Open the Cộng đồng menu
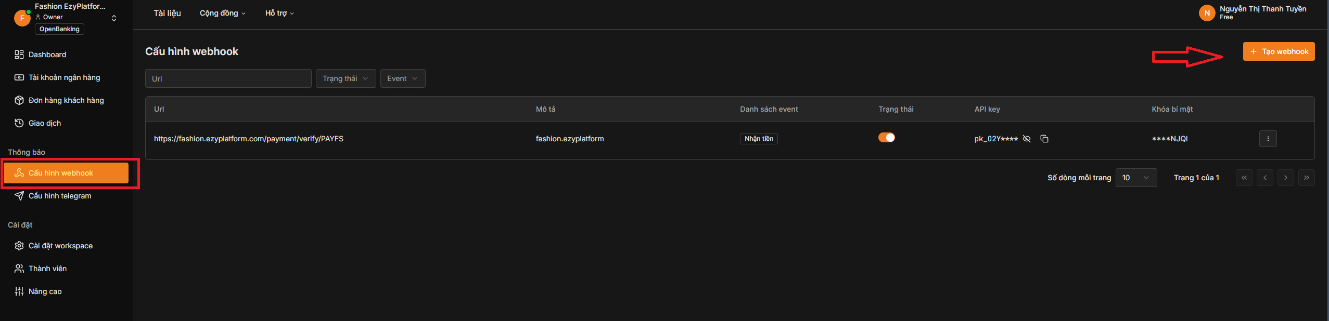This screenshot has height=321, width=1329. pos(222,13)
